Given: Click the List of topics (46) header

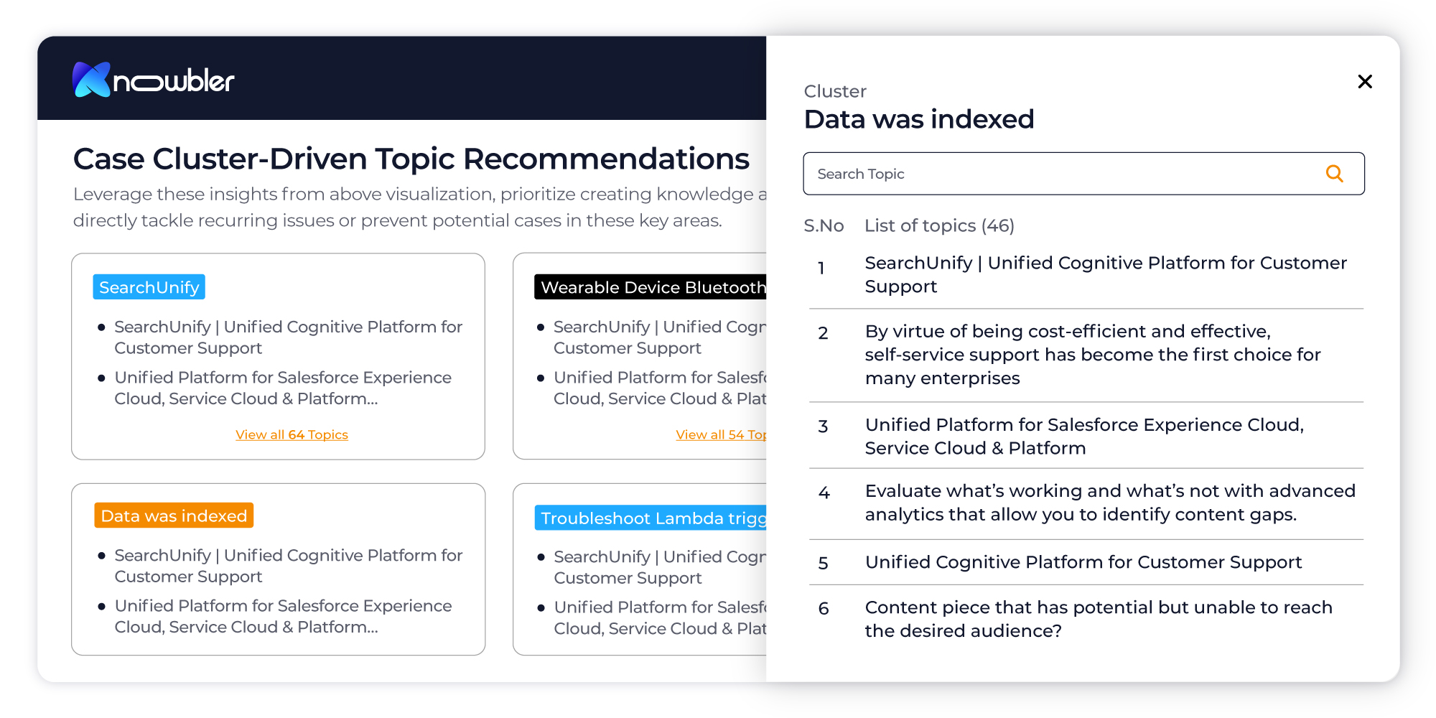Looking at the screenshot, I should [939, 226].
